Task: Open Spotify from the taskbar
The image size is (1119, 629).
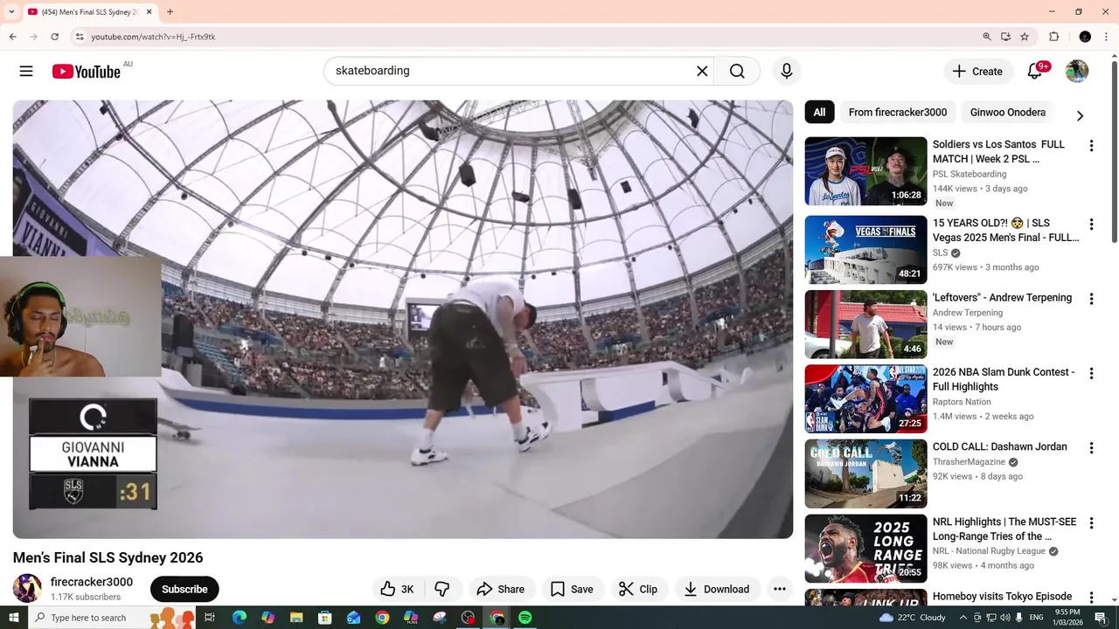Action: [x=525, y=618]
